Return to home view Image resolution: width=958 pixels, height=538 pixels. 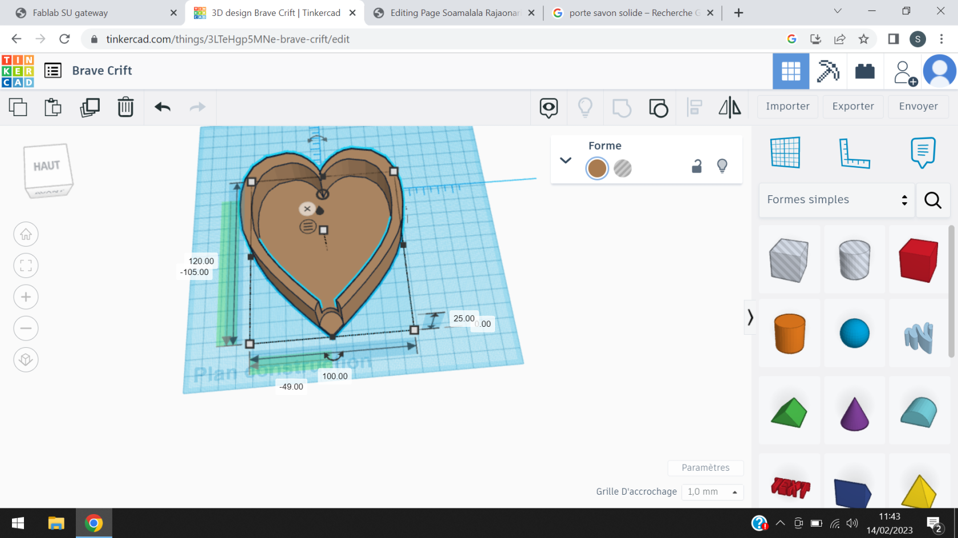[26, 234]
